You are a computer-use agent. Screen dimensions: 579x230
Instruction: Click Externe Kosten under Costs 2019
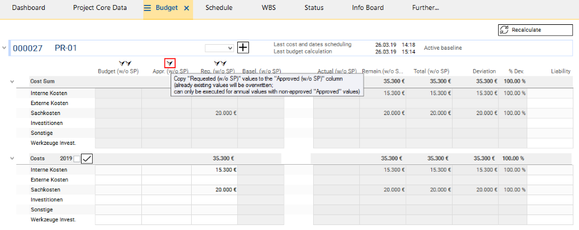tap(49, 180)
